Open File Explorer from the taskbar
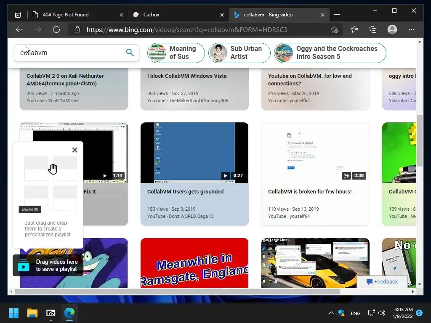This screenshot has height=323, width=431. click(32, 313)
